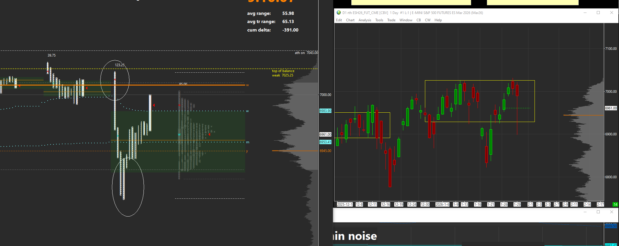Click the 'top of balance' annotation text
The width and height of the screenshot is (619, 246).
point(283,71)
